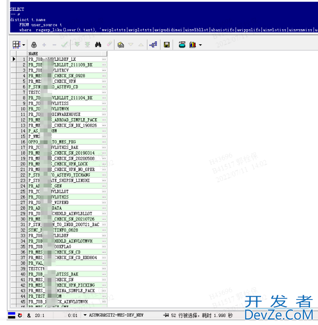Click the cell ending with HECK_UPN_PICKING
The height and width of the screenshot is (325, 318).
coord(65,285)
